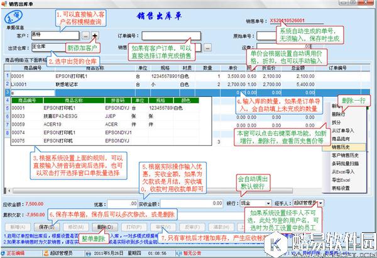The height and width of the screenshot is (258, 377).
Task: Click the 数量 column header
Action: (207, 68)
